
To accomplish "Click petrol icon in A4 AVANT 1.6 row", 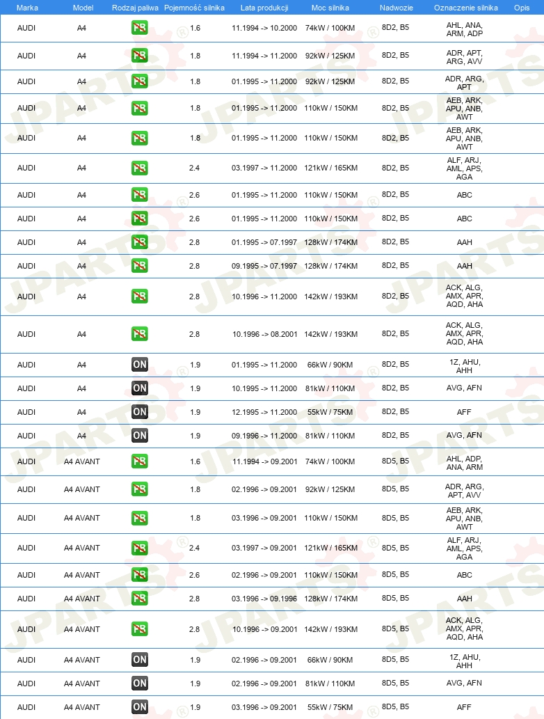I will [139, 461].
